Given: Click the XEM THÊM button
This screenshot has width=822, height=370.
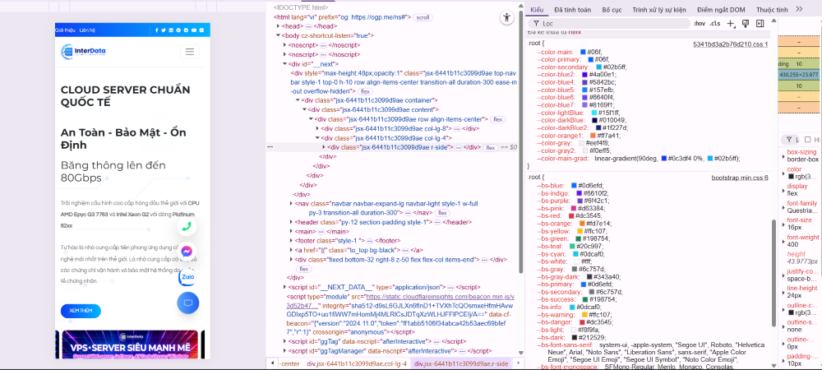Looking at the screenshot, I should (x=81, y=311).
